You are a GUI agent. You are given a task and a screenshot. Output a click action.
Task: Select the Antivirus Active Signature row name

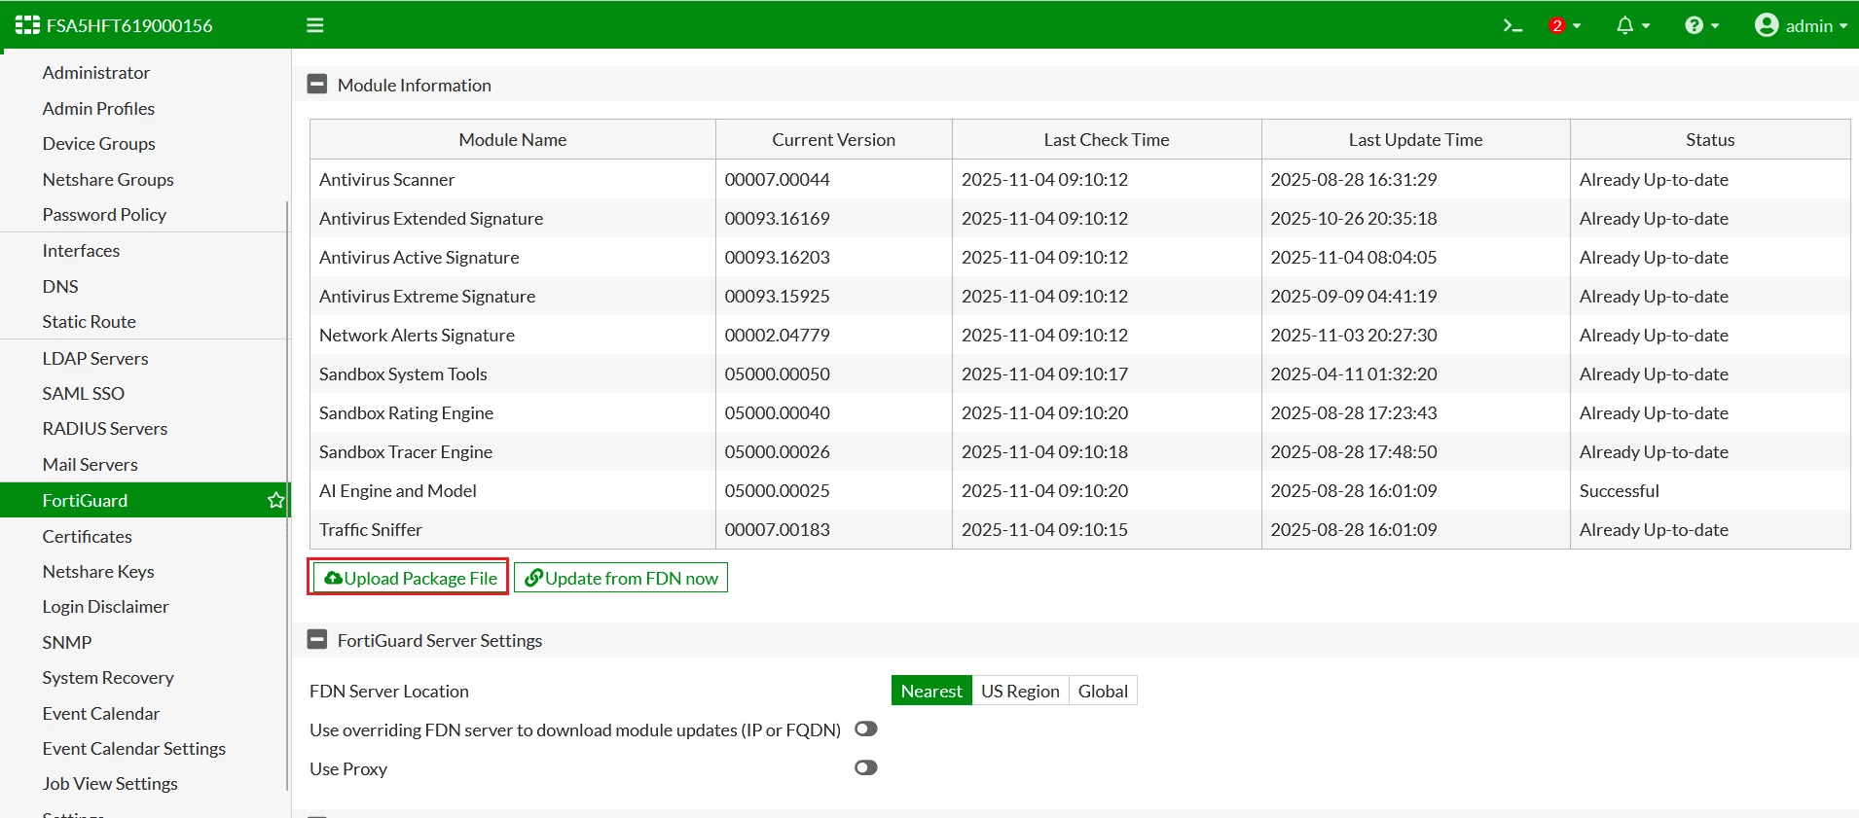point(419,257)
